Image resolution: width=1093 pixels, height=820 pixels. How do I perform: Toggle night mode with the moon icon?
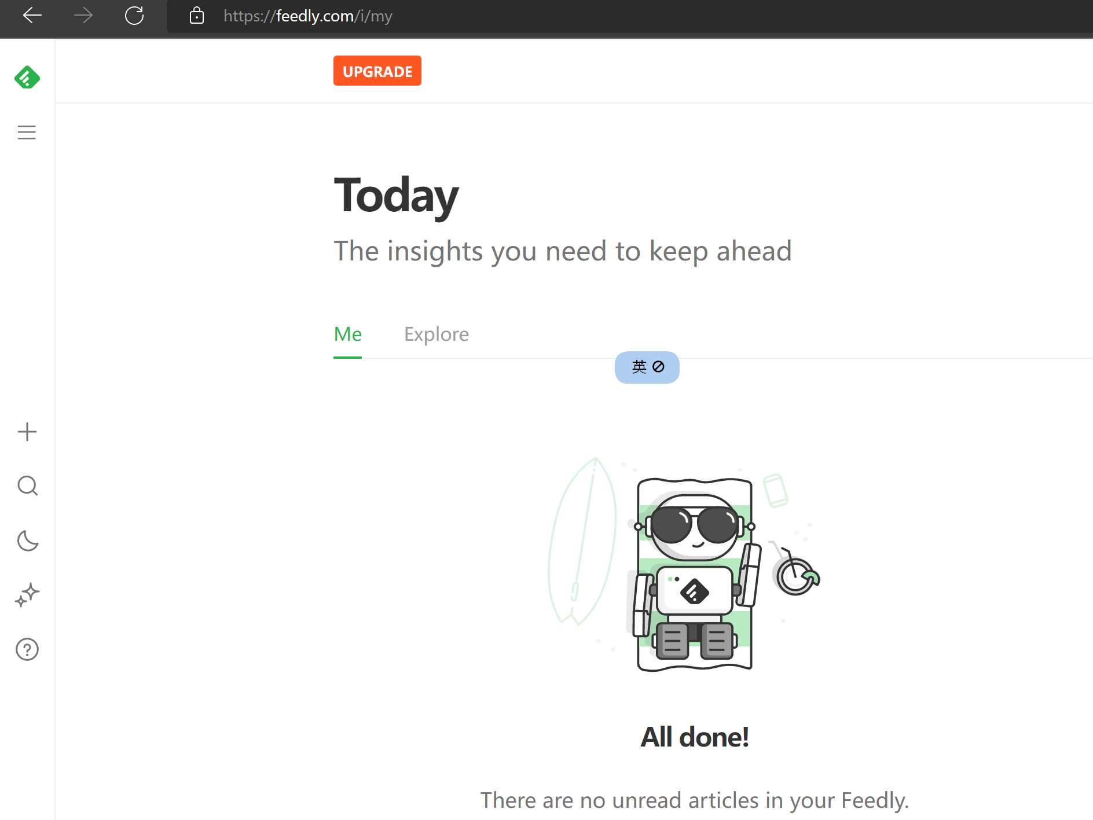(27, 540)
